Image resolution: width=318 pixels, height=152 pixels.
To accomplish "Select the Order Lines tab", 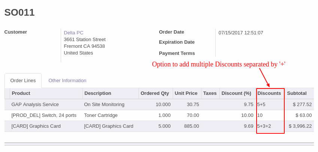I will (23, 80).
